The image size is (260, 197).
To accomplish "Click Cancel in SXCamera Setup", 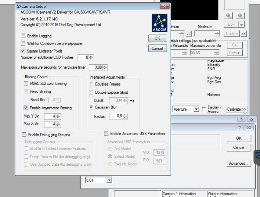I will click(158, 49).
